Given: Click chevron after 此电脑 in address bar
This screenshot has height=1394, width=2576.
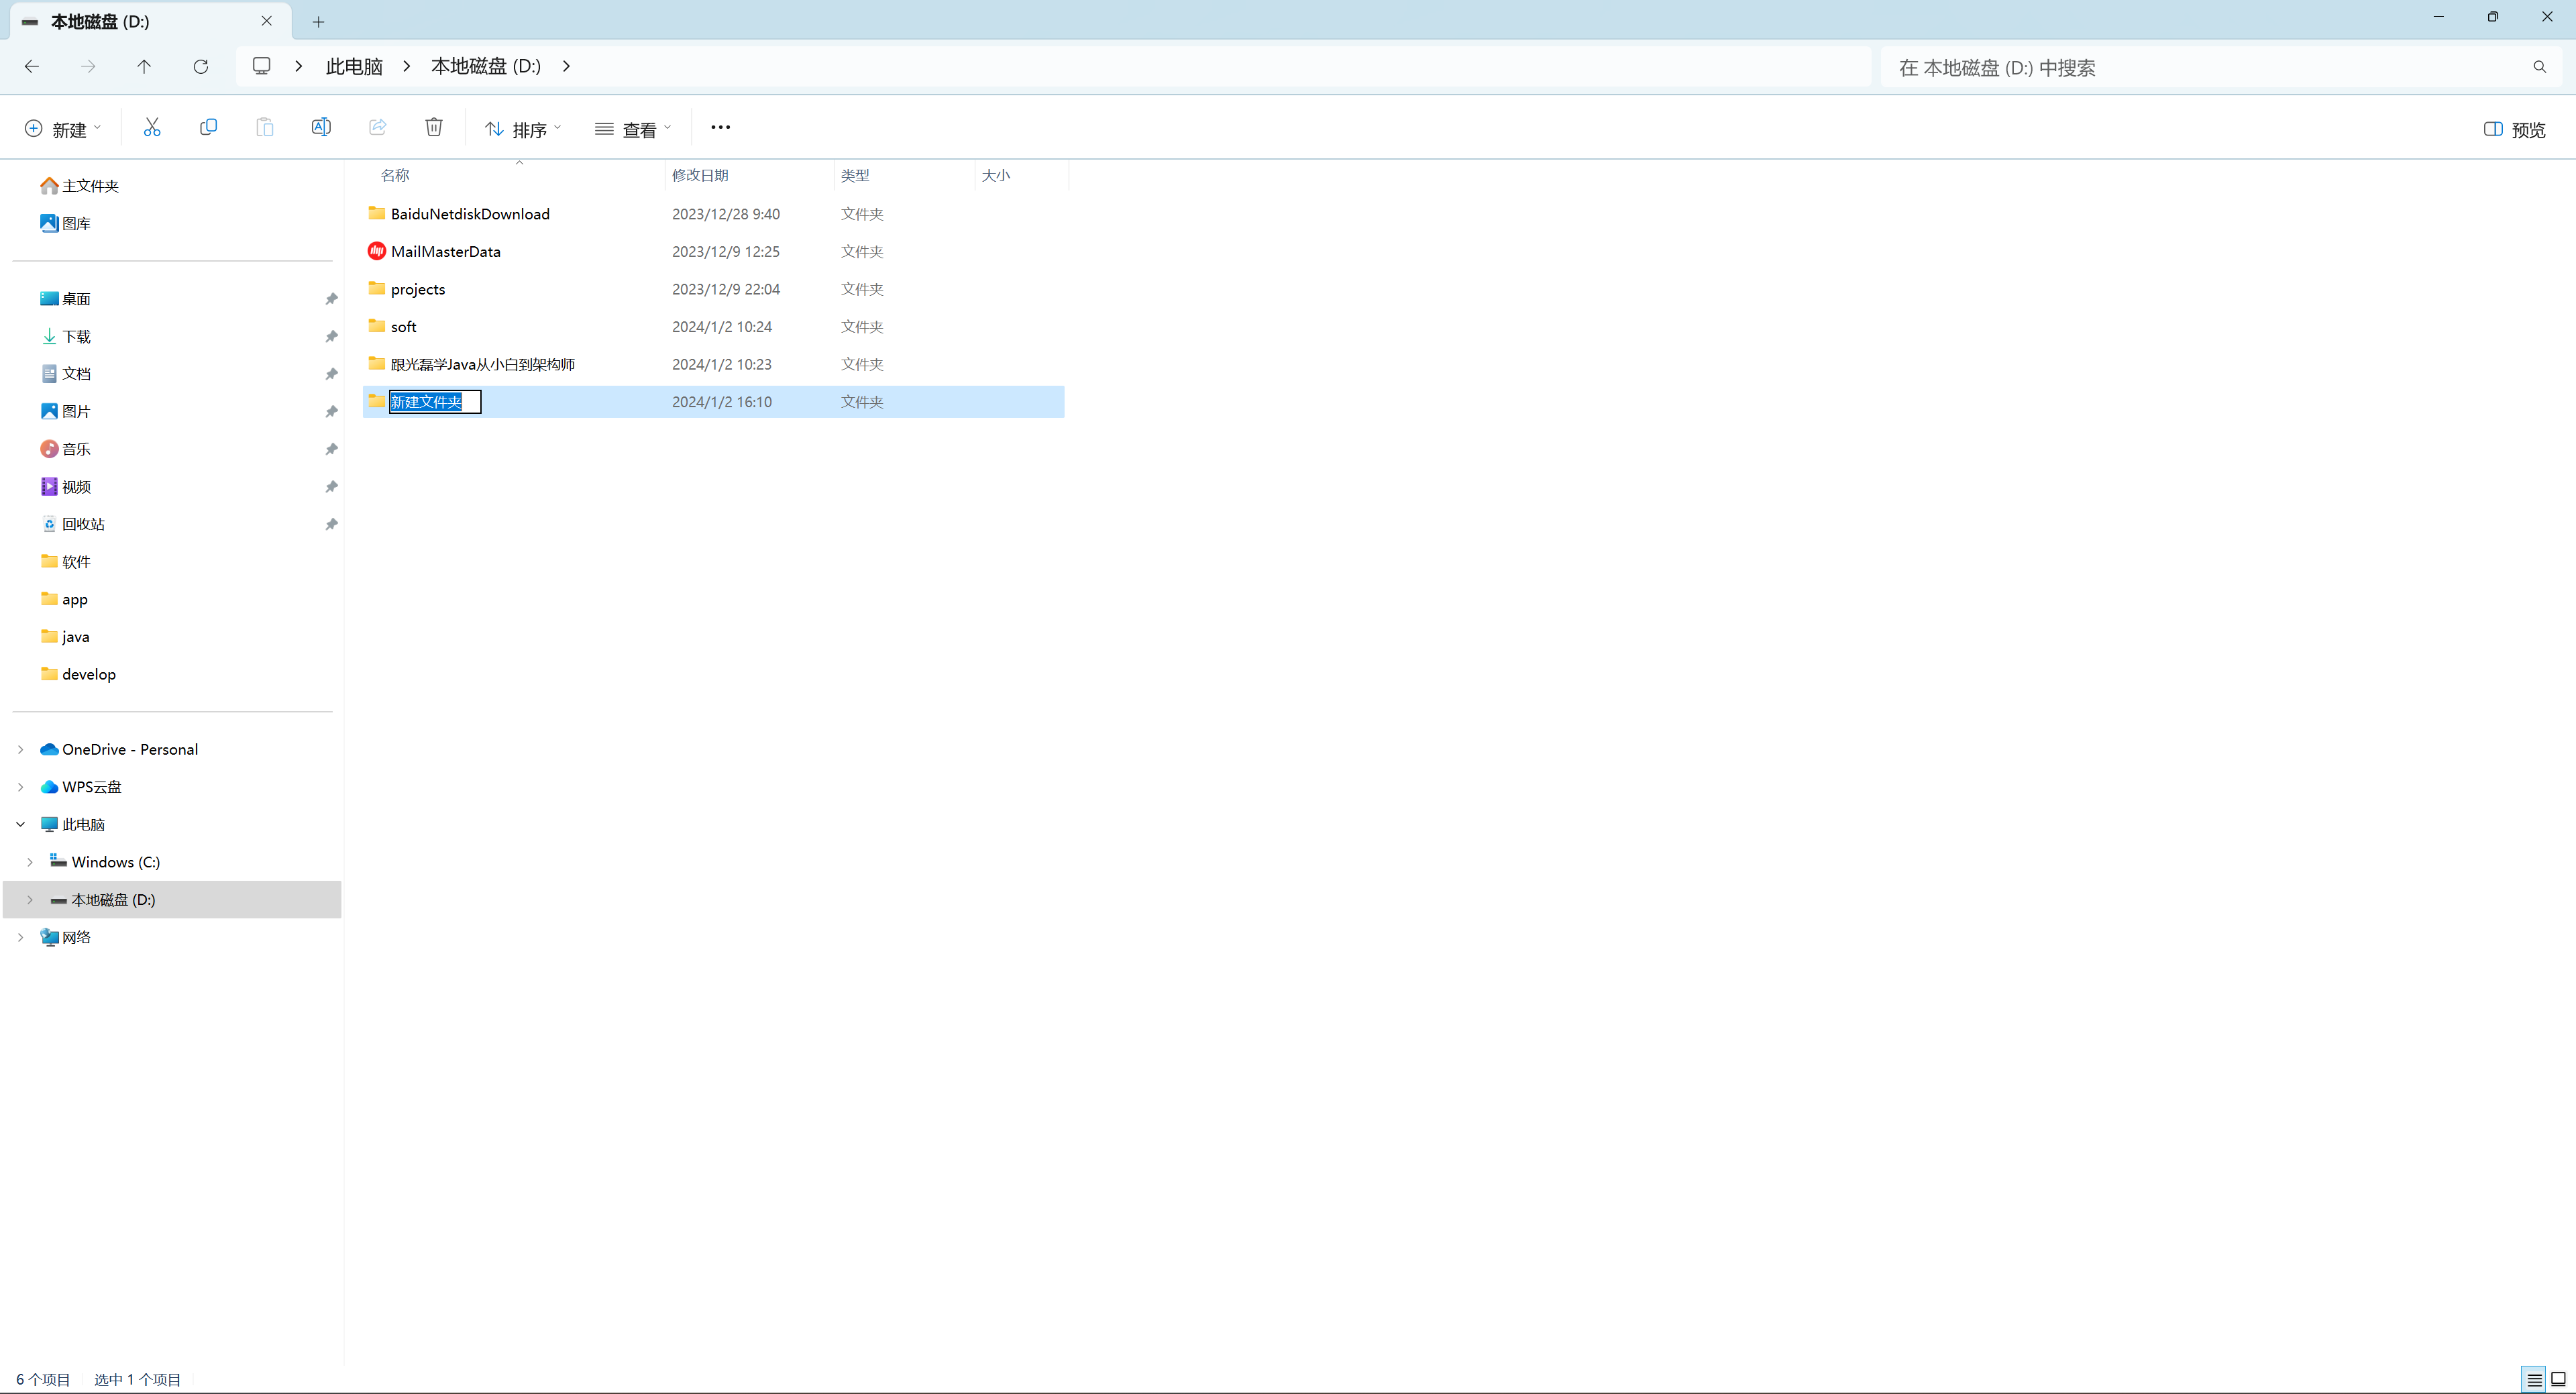Looking at the screenshot, I should pos(406,66).
